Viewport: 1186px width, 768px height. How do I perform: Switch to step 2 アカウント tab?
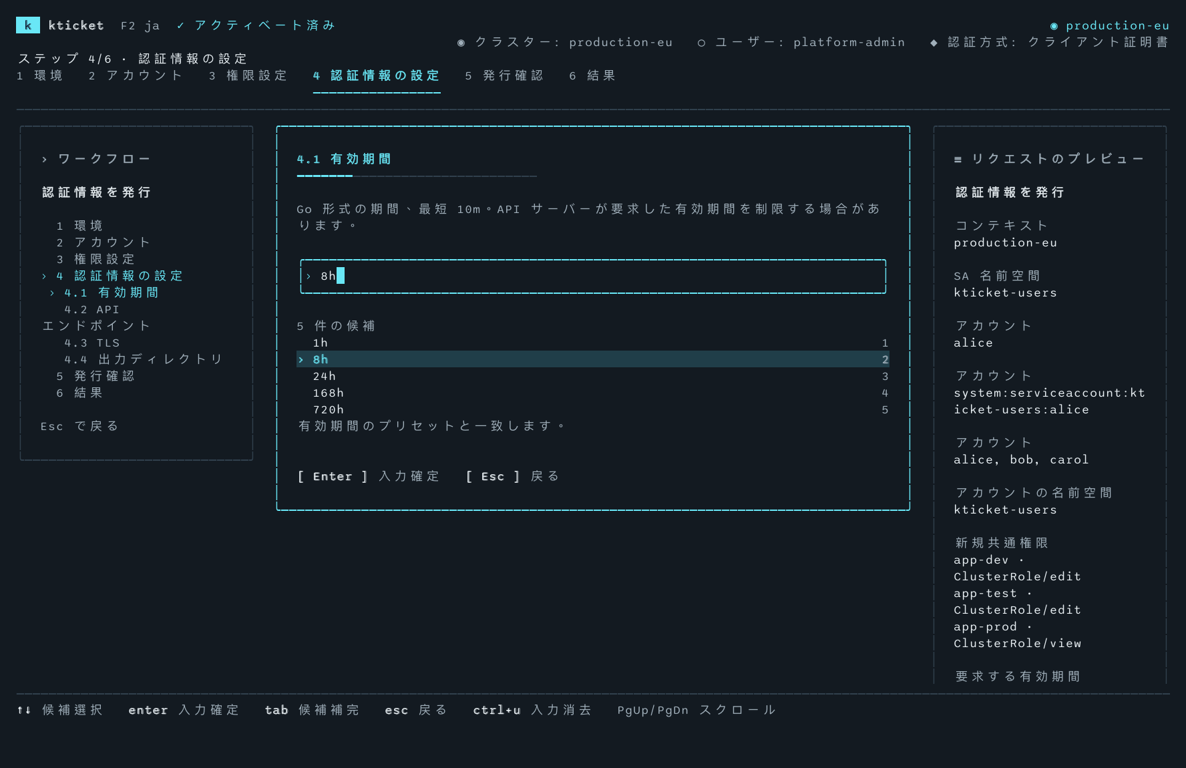(x=136, y=75)
